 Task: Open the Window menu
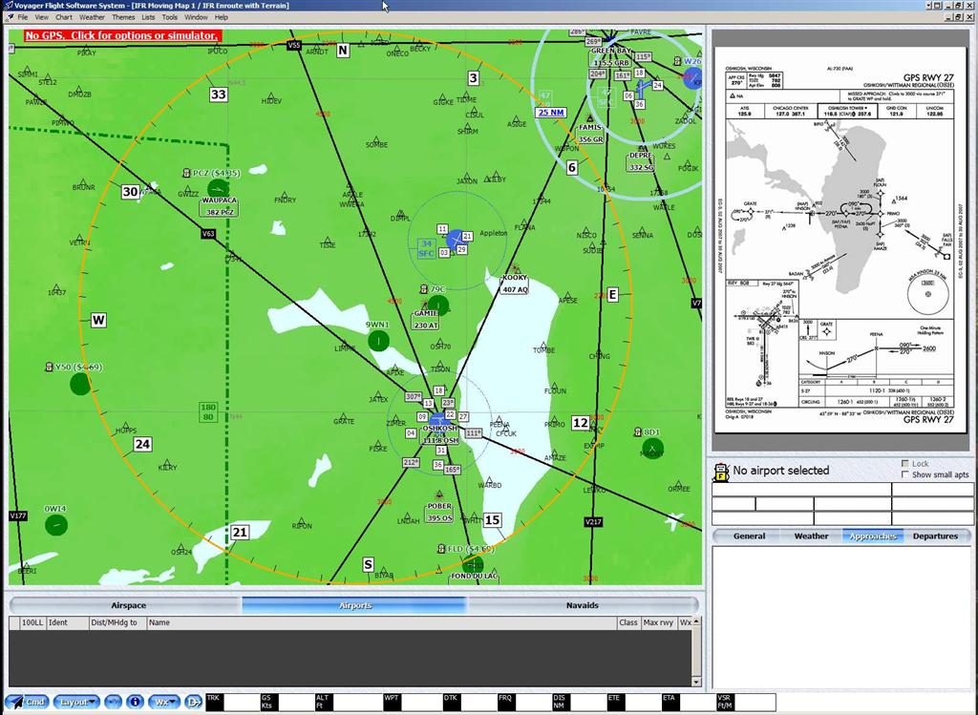tap(196, 17)
